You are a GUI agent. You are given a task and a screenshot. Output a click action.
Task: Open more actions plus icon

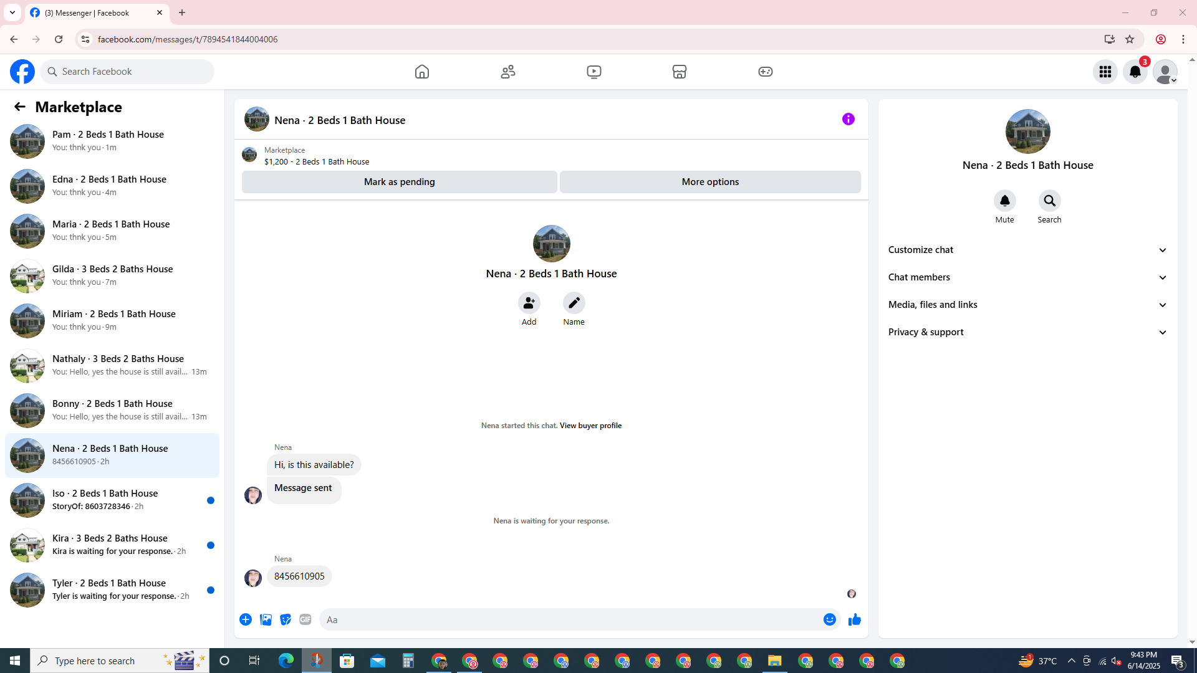point(246,619)
